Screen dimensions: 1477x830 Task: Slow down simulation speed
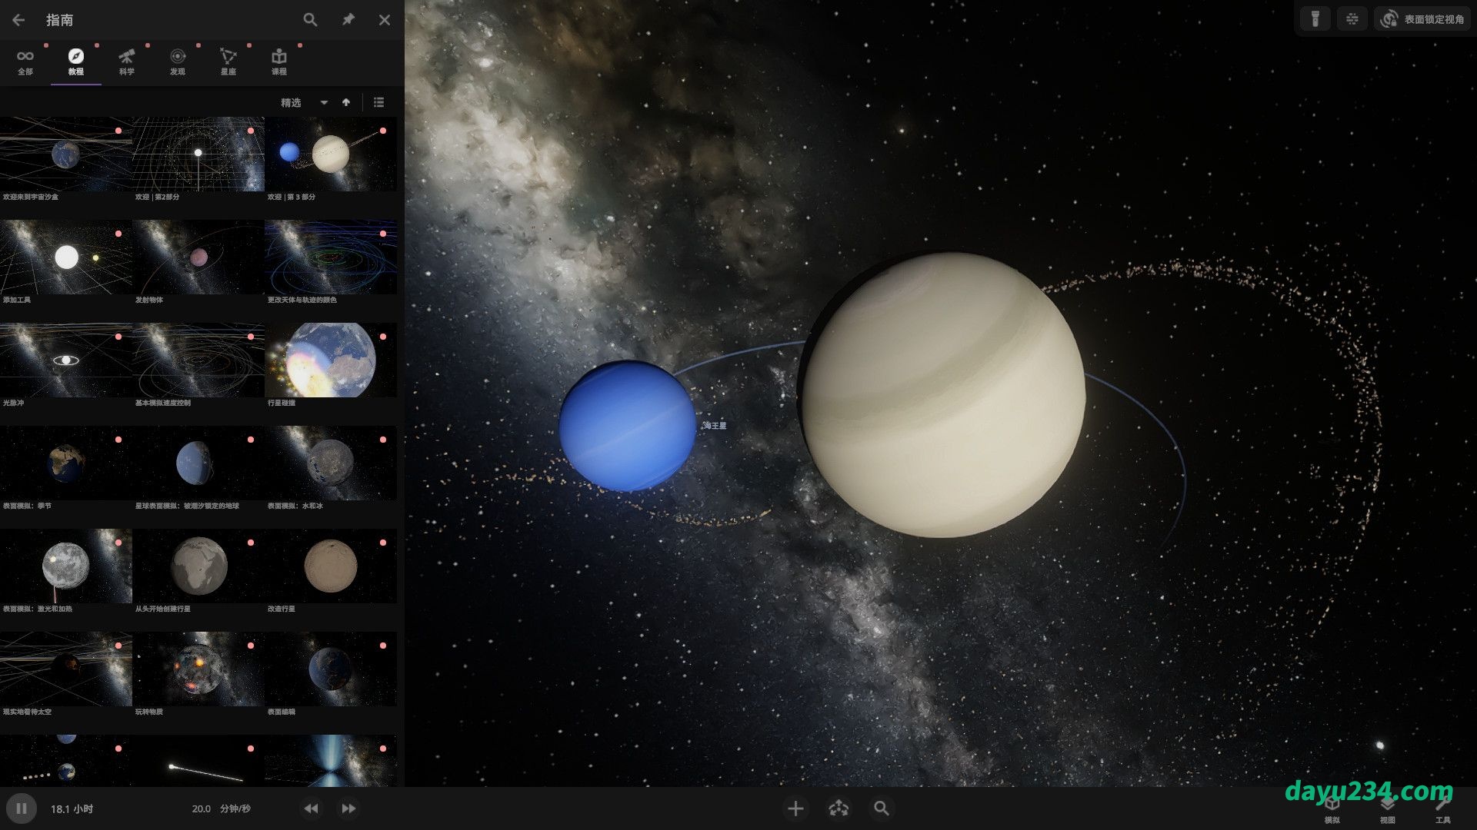(311, 808)
